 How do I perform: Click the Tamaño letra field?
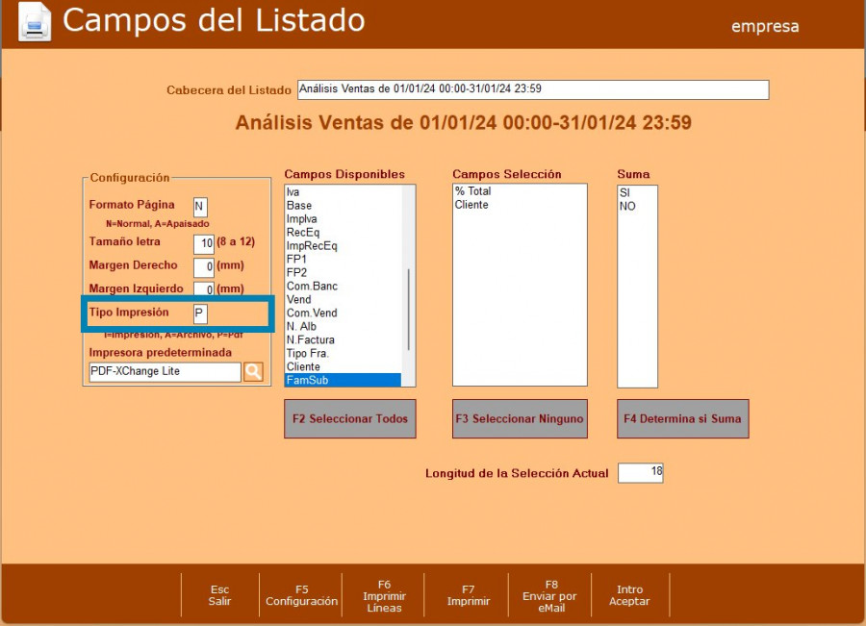tap(203, 243)
